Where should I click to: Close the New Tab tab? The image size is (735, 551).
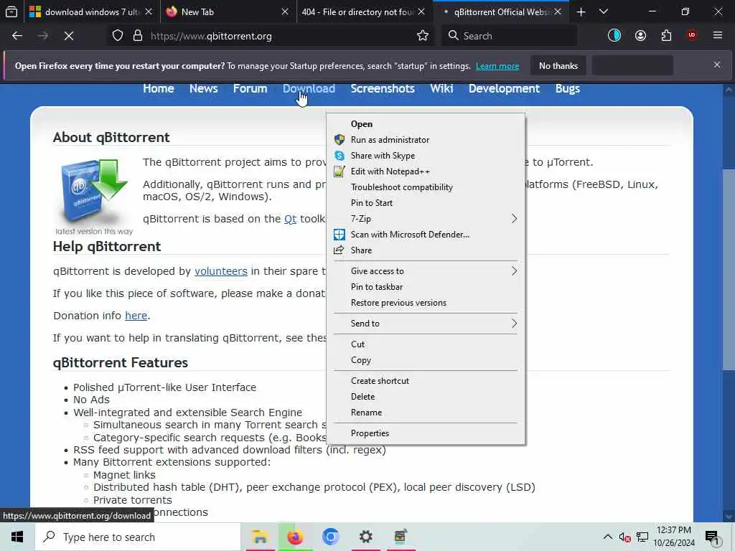284,11
